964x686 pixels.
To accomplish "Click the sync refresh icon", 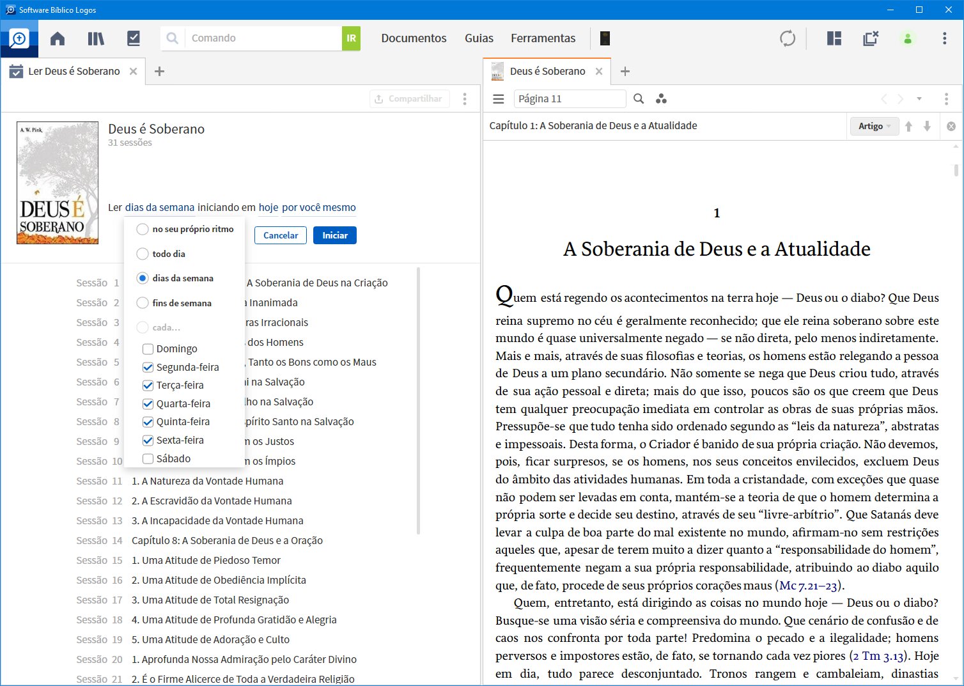I will 788,38.
